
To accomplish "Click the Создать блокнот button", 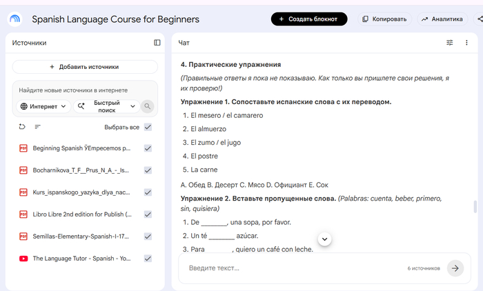I will [309, 19].
